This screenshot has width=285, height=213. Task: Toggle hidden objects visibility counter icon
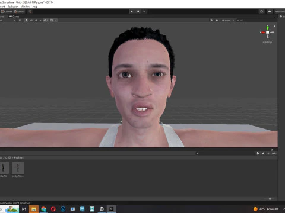pyautogui.click(x=46, y=20)
